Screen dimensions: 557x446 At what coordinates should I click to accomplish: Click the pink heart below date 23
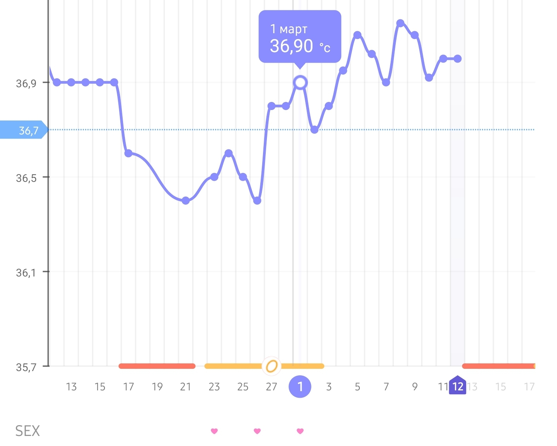(214, 431)
